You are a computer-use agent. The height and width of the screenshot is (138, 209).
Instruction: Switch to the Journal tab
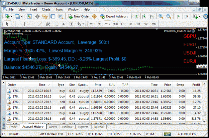click(x=99, y=127)
